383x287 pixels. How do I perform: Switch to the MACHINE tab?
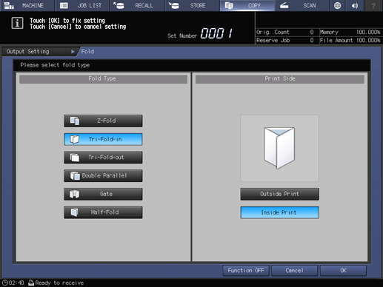click(x=27, y=5)
